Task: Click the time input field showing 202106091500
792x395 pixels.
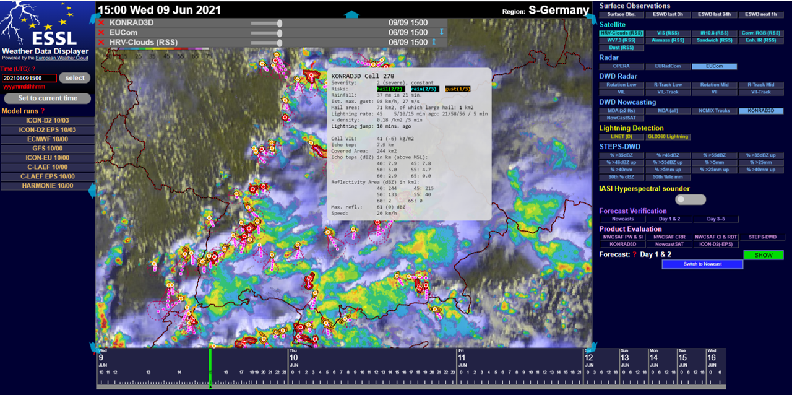Action: (x=29, y=78)
